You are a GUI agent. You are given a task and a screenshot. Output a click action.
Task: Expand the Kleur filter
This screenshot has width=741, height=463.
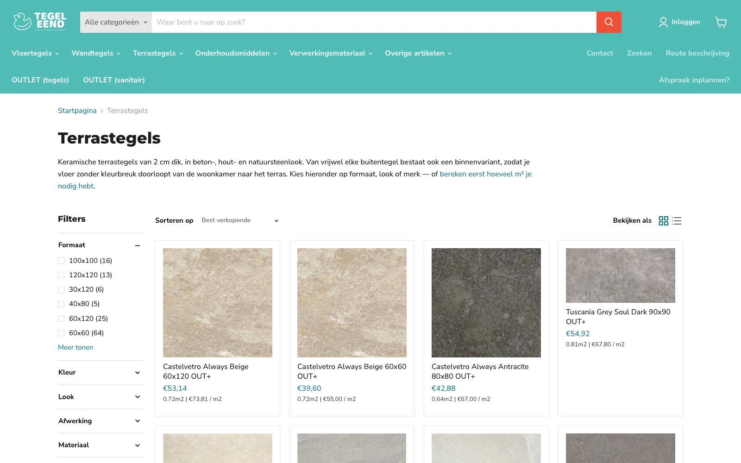click(x=100, y=372)
